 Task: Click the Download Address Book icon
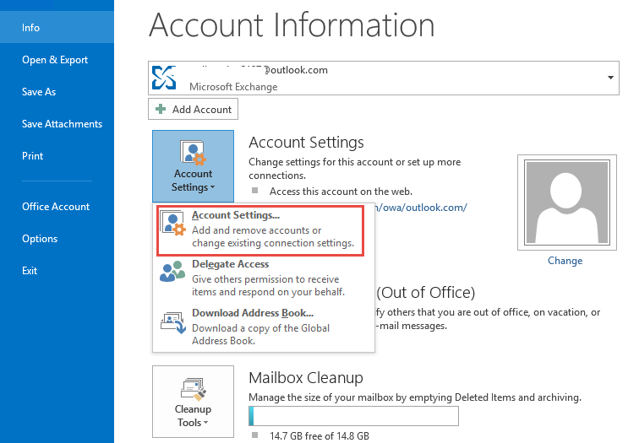tap(172, 322)
